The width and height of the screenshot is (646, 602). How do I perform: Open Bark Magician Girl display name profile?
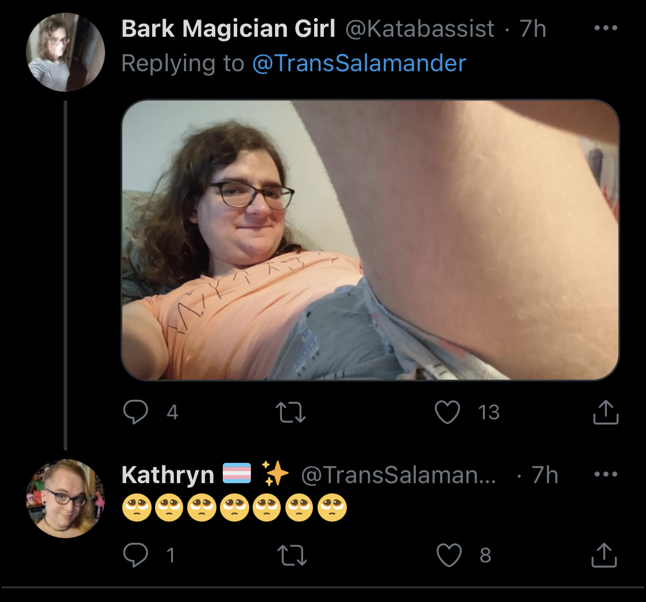[228, 29]
